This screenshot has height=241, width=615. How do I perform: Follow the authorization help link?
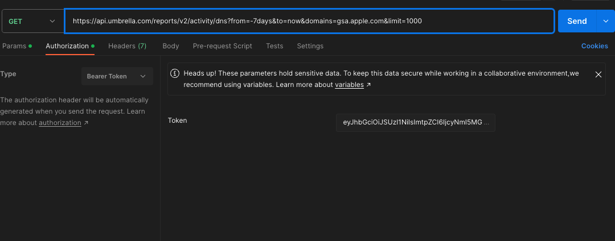tap(60, 122)
